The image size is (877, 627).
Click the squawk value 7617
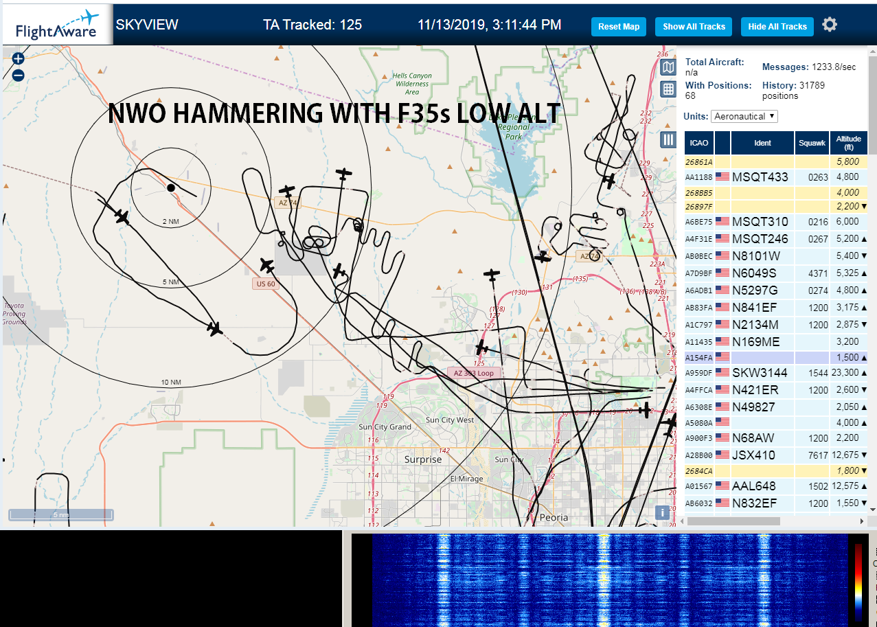[819, 455]
